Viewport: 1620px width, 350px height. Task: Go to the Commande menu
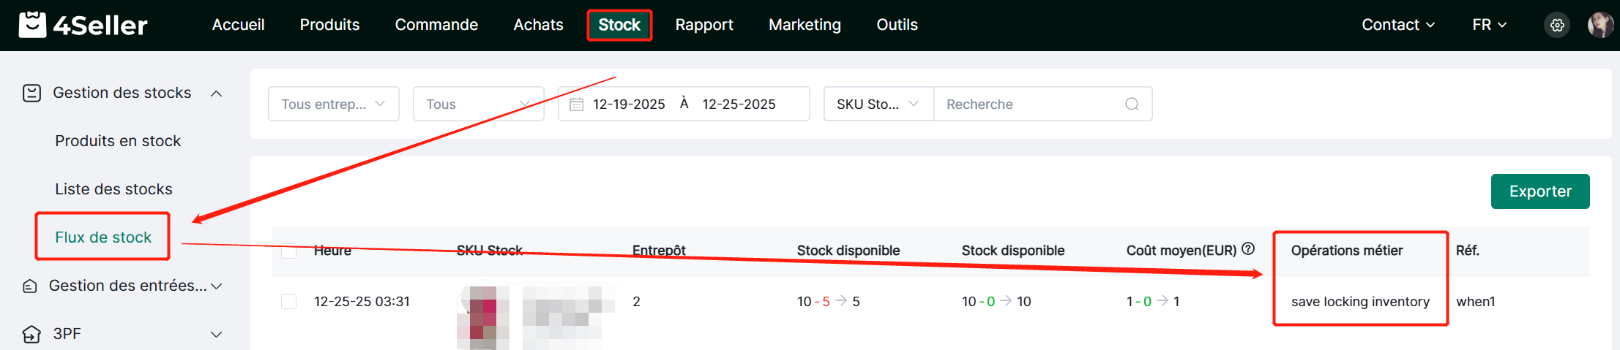coord(436,25)
